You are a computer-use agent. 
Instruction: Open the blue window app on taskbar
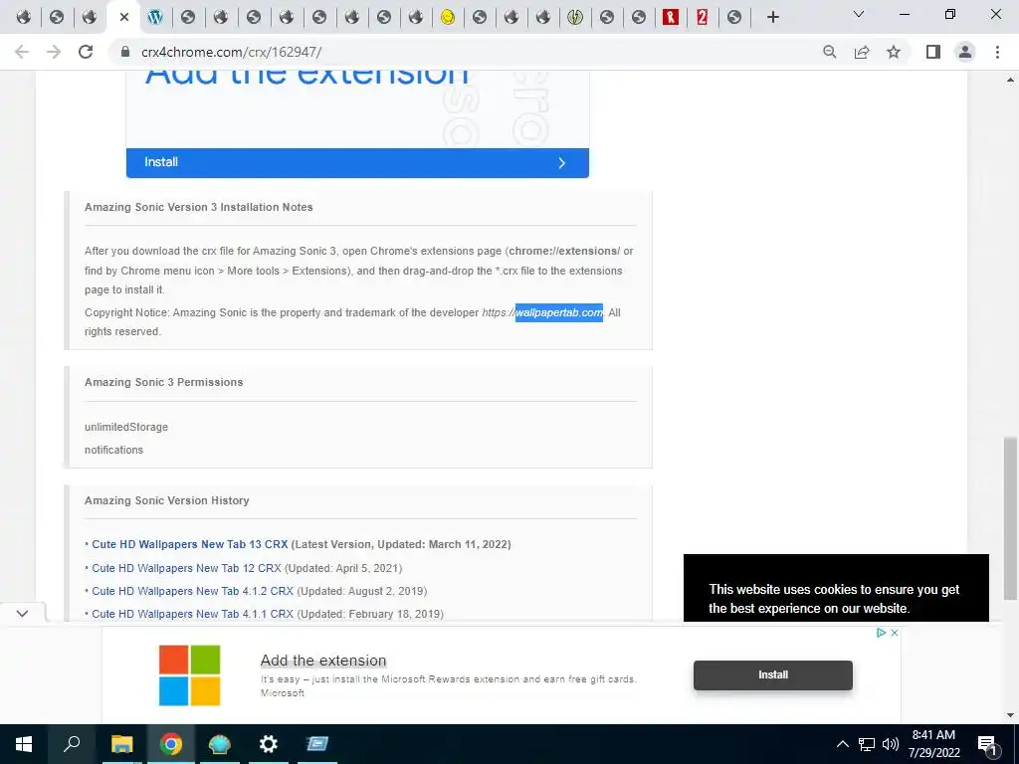(x=317, y=744)
